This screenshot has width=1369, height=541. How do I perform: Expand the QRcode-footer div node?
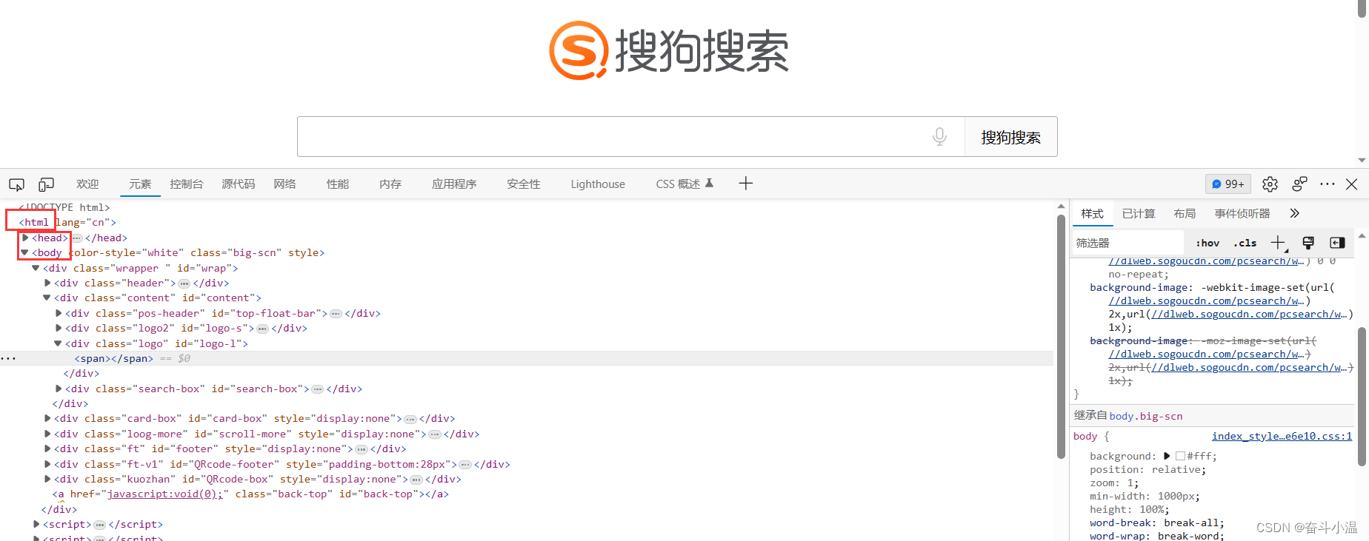[x=47, y=464]
